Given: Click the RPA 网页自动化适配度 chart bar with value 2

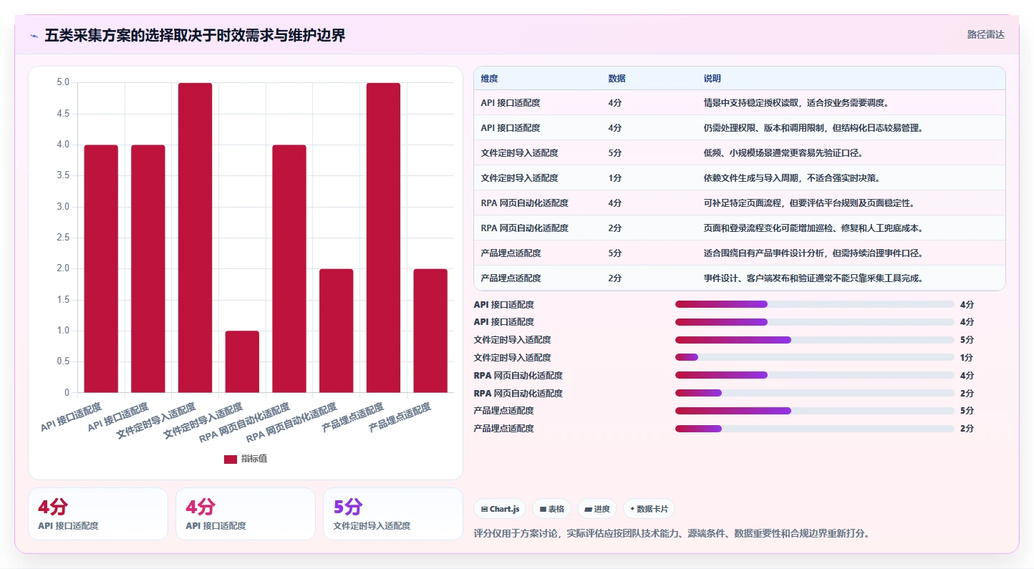Looking at the screenshot, I should 337,331.
